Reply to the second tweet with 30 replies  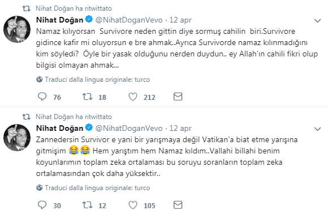tap(42, 205)
